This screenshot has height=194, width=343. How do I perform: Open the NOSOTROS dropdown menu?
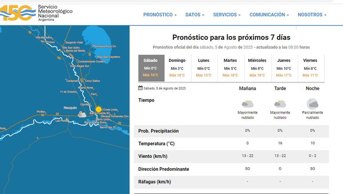tap(312, 15)
